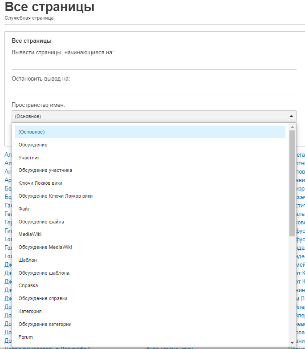Click the triangle arrow icon of namespace combo box

point(291,116)
